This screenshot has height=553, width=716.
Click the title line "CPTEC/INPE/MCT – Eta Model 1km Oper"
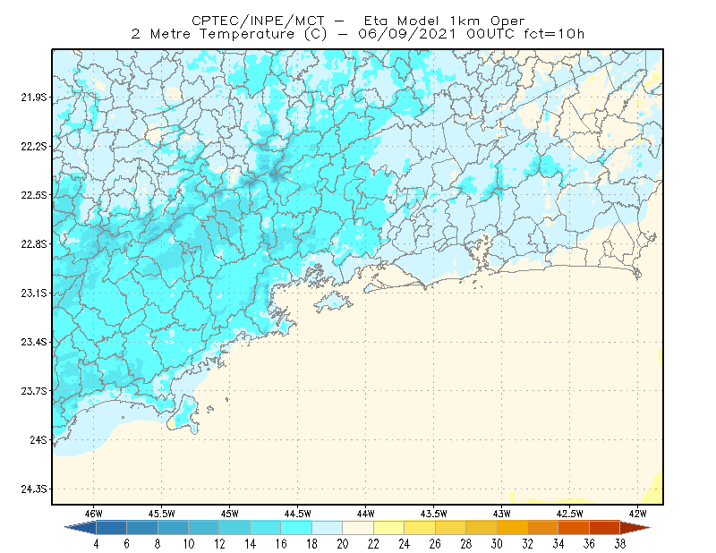coord(358,21)
